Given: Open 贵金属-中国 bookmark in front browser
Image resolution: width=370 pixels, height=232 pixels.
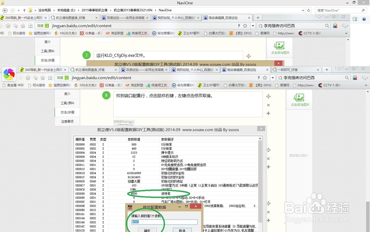Looking at the screenshot, I should pos(13,85).
